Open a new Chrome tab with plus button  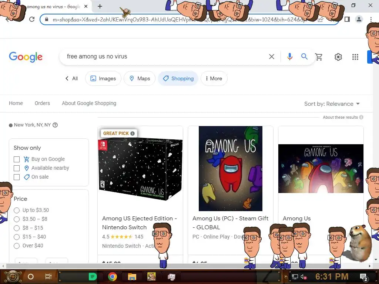(x=100, y=7)
